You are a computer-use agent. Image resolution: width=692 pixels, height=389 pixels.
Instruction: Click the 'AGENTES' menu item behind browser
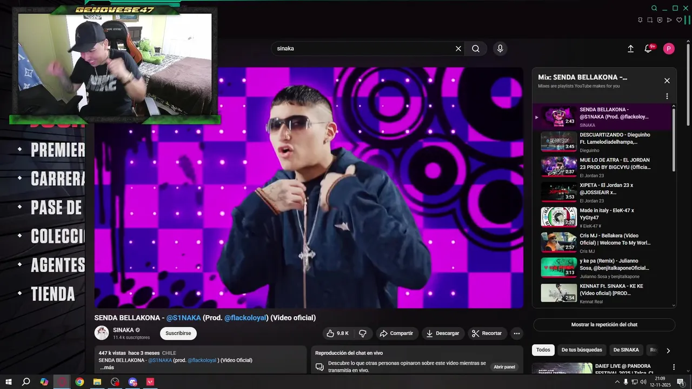(58, 265)
